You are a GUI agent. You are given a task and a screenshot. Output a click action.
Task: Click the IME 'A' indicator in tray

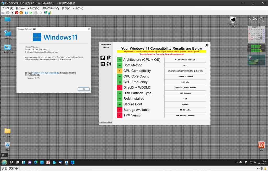(246, 162)
